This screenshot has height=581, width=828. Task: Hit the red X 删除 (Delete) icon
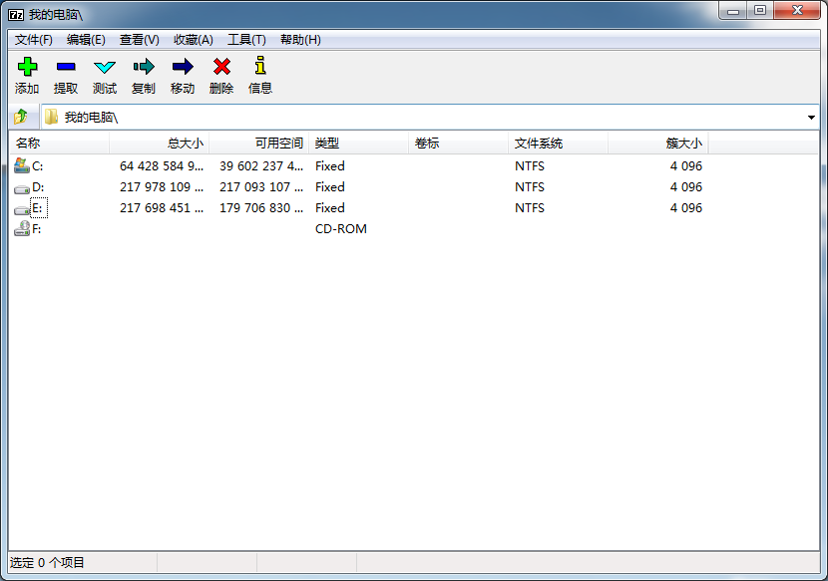pyautogui.click(x=221, y=68)
